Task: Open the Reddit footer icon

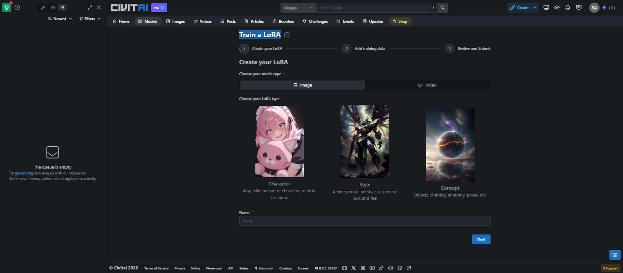Action: (391, 268)
